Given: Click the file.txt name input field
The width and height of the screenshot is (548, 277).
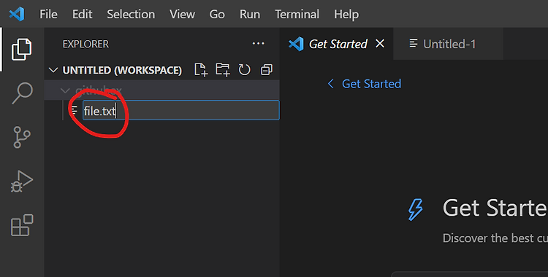Looking at the screenshot, I should (x=180, y=110).
